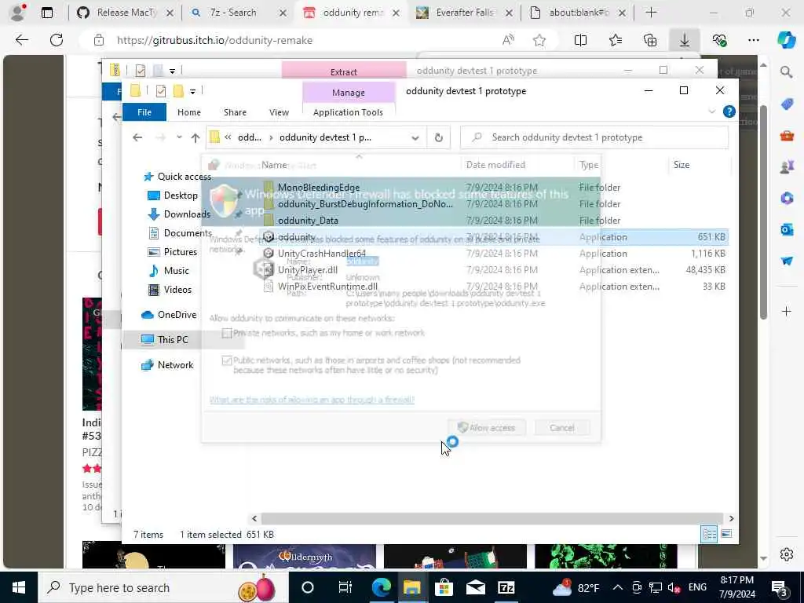This screenshot has height=603, width=804.
Task: Click the Edge page vertical scrollbar
Action: coord(763,212)
